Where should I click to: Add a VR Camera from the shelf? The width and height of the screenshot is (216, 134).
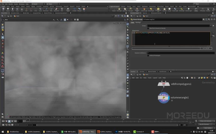[203, 9]
